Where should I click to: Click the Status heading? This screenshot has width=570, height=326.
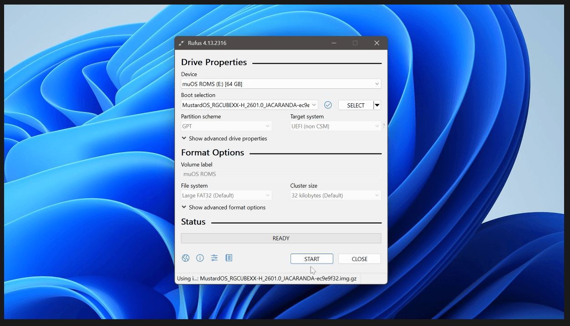pyautogui.click(x=193, y=222)
